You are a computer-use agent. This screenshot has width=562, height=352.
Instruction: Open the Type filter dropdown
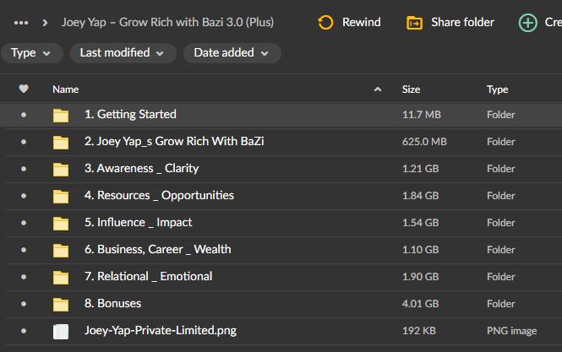(x=31, y=53)
